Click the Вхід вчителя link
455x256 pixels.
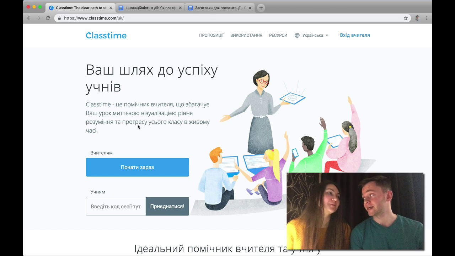click(x=355, y=35)
